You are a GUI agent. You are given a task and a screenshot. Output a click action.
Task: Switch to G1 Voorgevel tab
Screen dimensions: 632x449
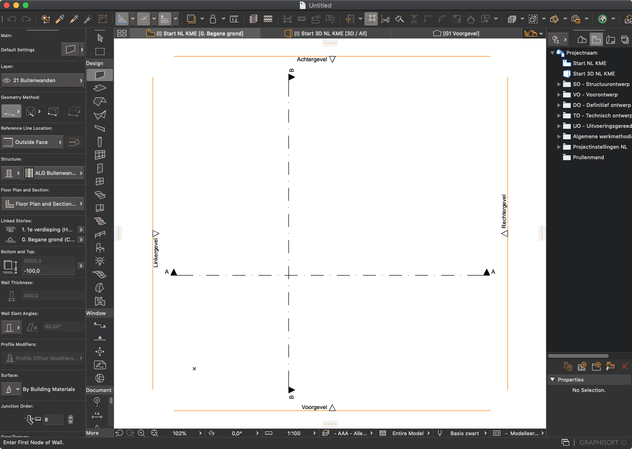pyautogui.click(x=456, y=33)
